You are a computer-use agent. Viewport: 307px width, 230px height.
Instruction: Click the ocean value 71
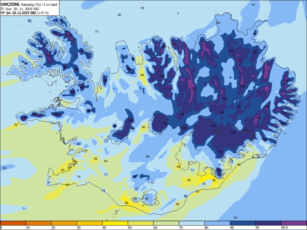[x=24, y=209]
